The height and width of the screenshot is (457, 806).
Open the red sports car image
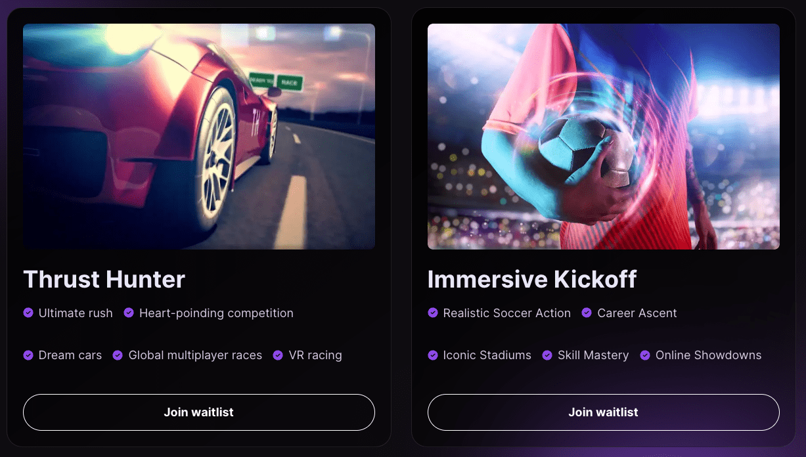click(199, 137)
